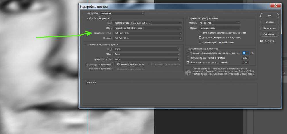Enable Наложение цветов RGB с гаммой

point(188,58)
